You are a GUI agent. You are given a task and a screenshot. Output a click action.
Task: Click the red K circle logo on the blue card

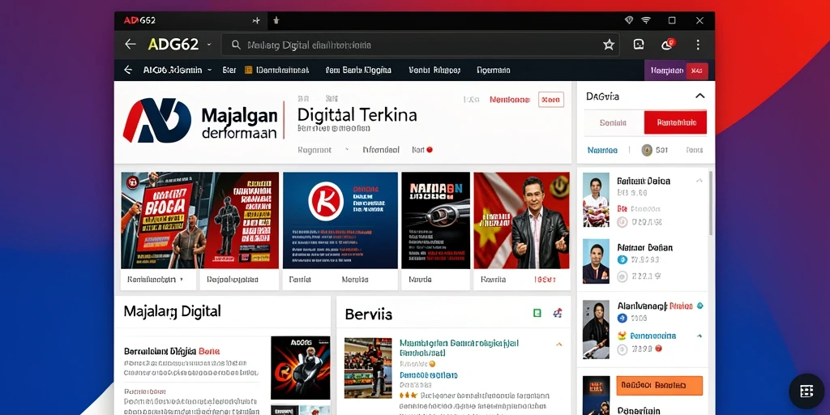coord(326,201)
